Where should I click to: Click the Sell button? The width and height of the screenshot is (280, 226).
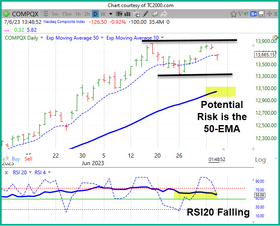coord(28,159)
